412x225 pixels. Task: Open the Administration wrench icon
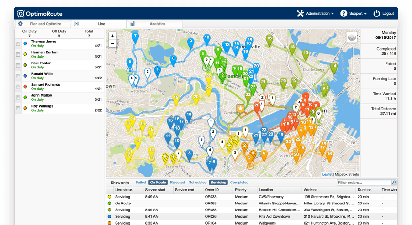(x=301, y=13)
